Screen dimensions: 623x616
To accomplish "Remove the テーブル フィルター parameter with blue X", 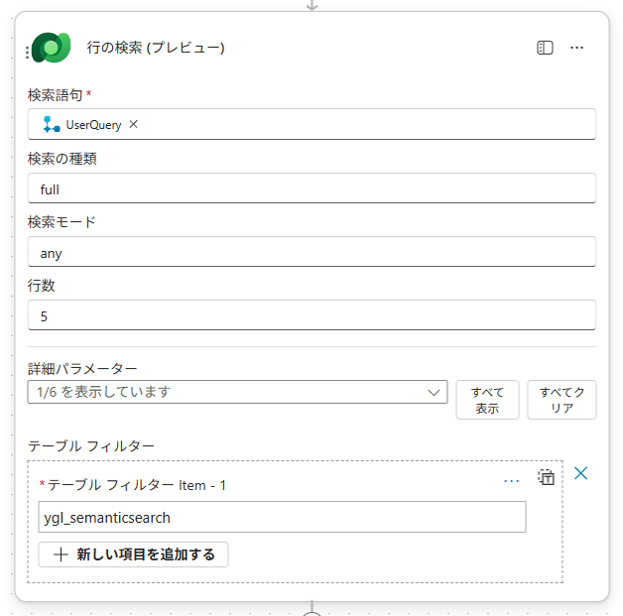I will pyautogui.click(x=581, y=473).
